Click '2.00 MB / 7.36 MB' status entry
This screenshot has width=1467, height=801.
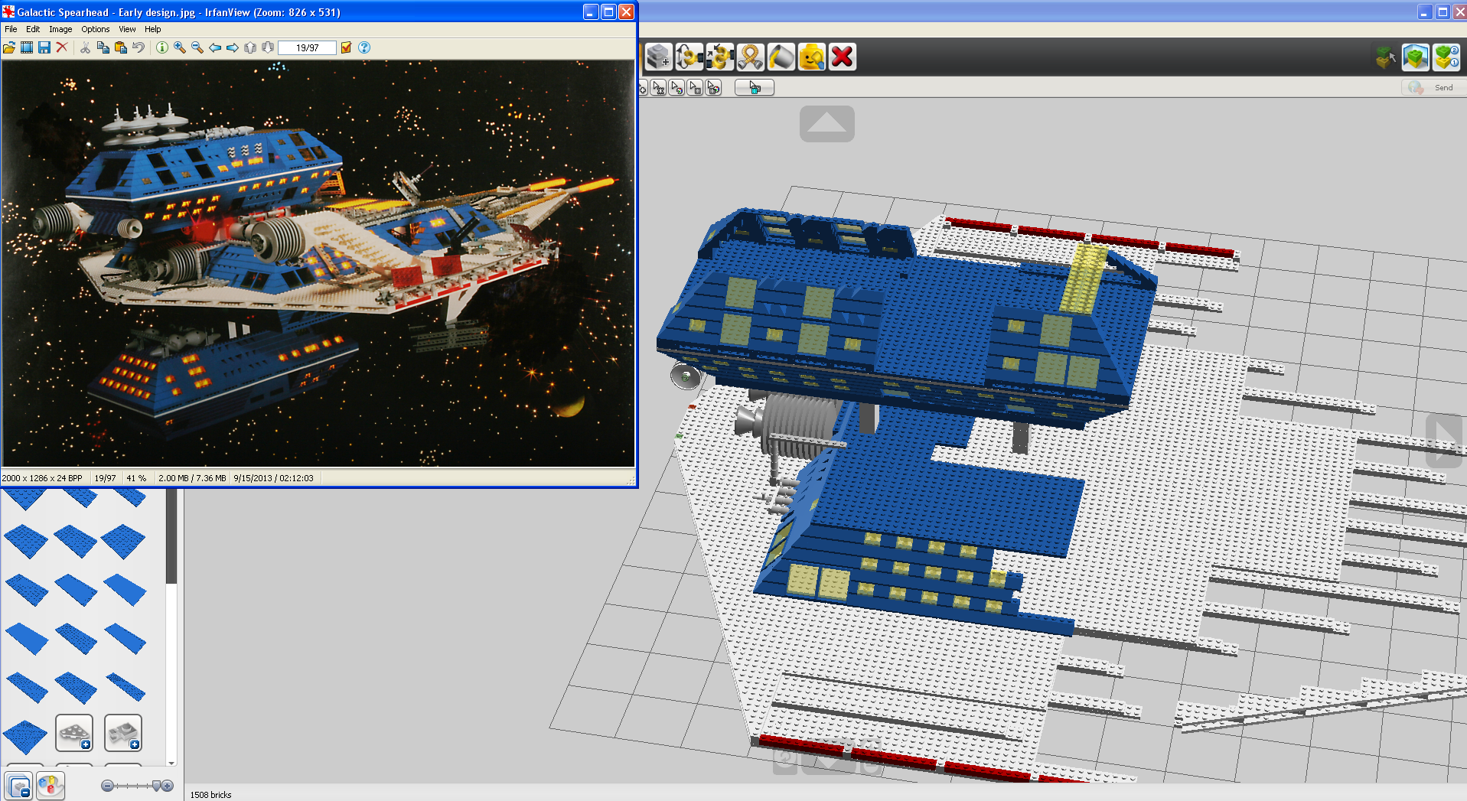[x=192, y=478]
